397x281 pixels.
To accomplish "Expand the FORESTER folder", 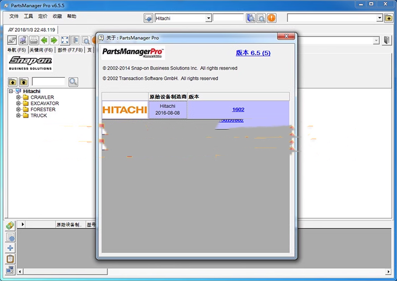I will pyautogui.click(x=18, y=110).
